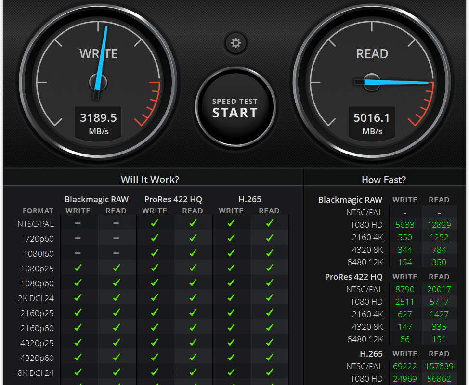Select the 3189.5 MB/s write readout
The width and height of the screenshot is (469, 385).
[98, 123]
